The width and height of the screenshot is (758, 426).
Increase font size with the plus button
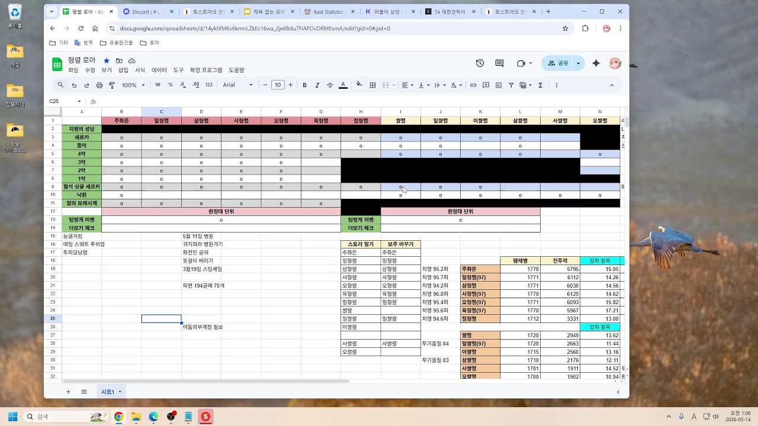290,85
